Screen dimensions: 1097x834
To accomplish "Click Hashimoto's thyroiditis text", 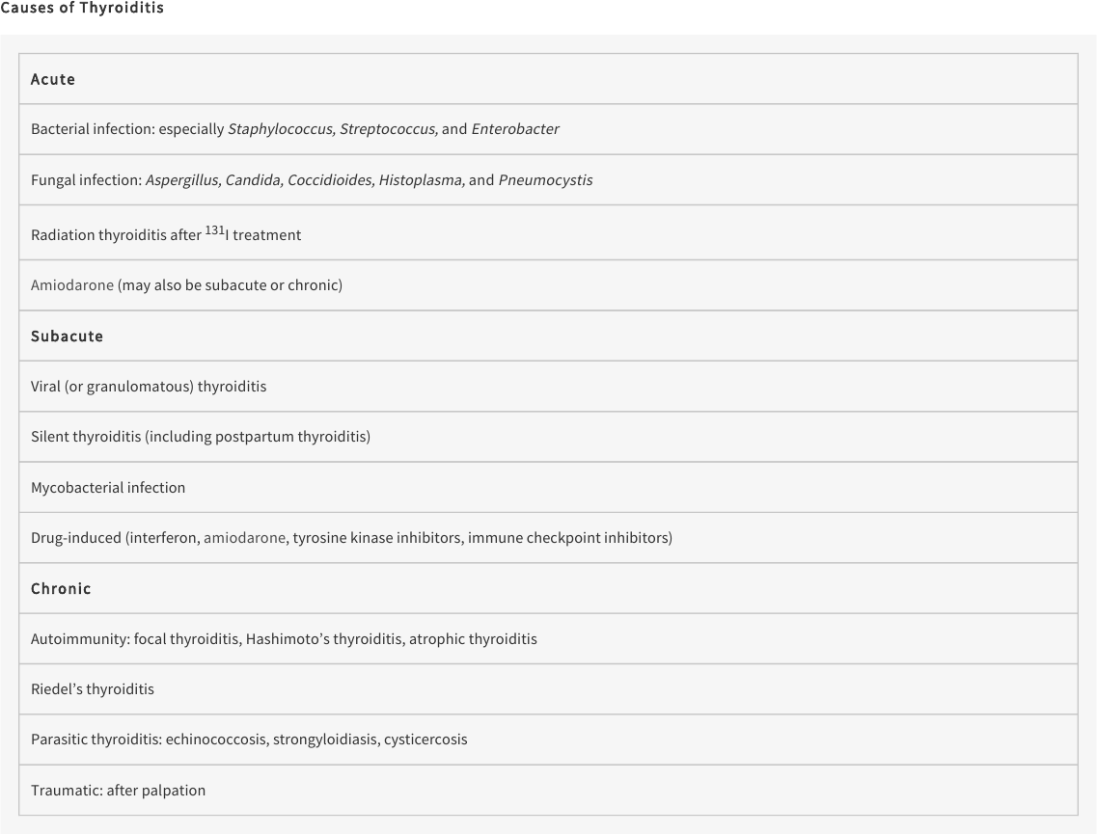I will coord(324,639).
